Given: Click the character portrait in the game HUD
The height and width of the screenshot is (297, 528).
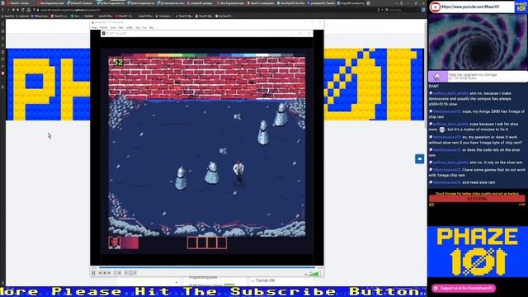Looking at the screenshot, I should point(115,243).
